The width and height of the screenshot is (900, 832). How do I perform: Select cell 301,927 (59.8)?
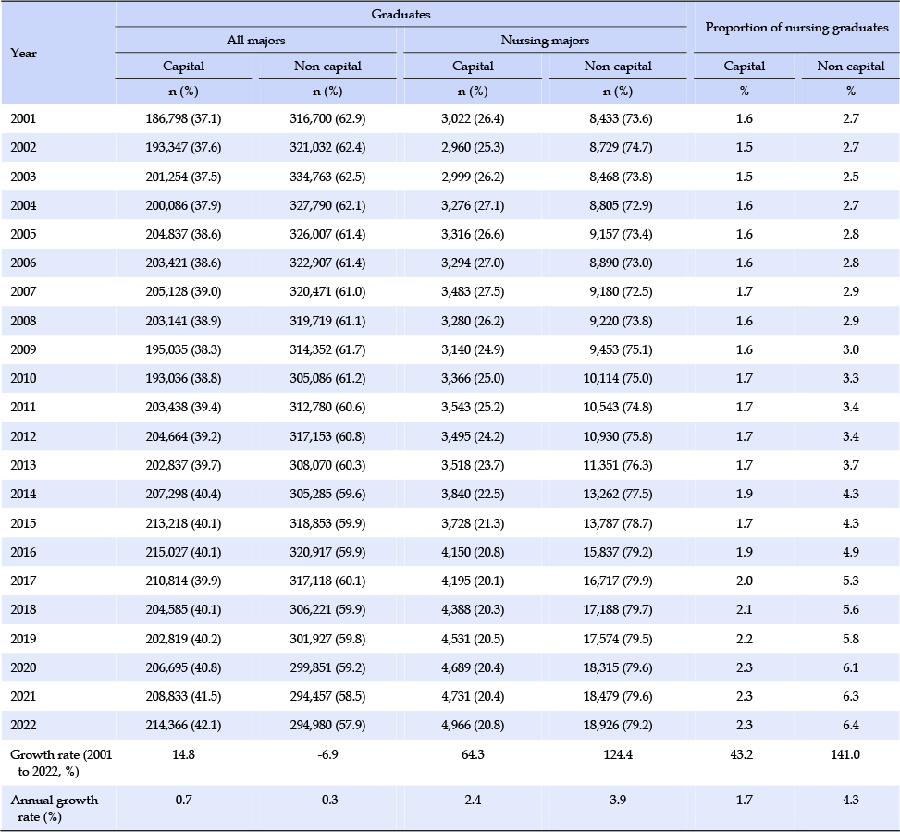(327, 639)
